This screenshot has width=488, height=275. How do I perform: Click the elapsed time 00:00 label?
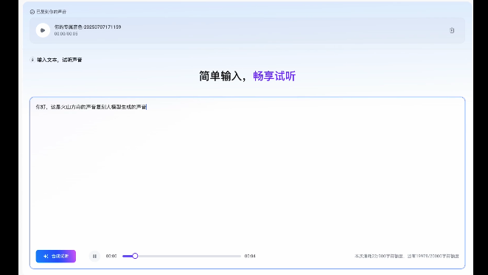pyautogui.click(x=111, y=256)
